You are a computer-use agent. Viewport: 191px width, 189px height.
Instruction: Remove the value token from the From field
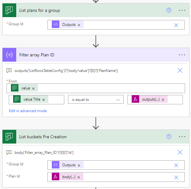(x=33, y=88)
